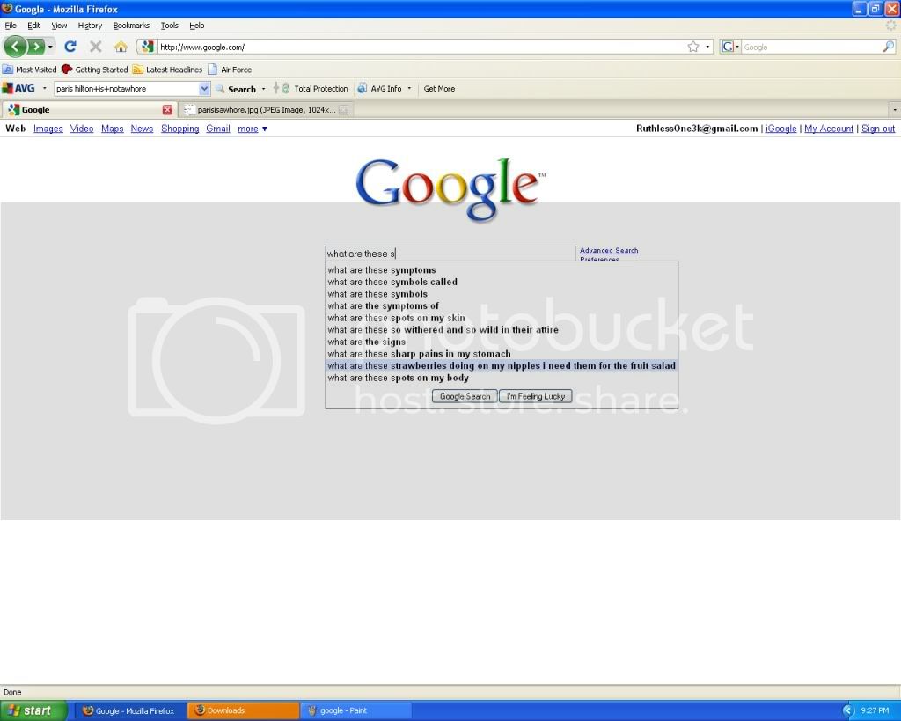The width and height of the screenshot is (901, 721).
Task: Open the back/forward history dropdown arrow
Action: [x=50, y=47]
